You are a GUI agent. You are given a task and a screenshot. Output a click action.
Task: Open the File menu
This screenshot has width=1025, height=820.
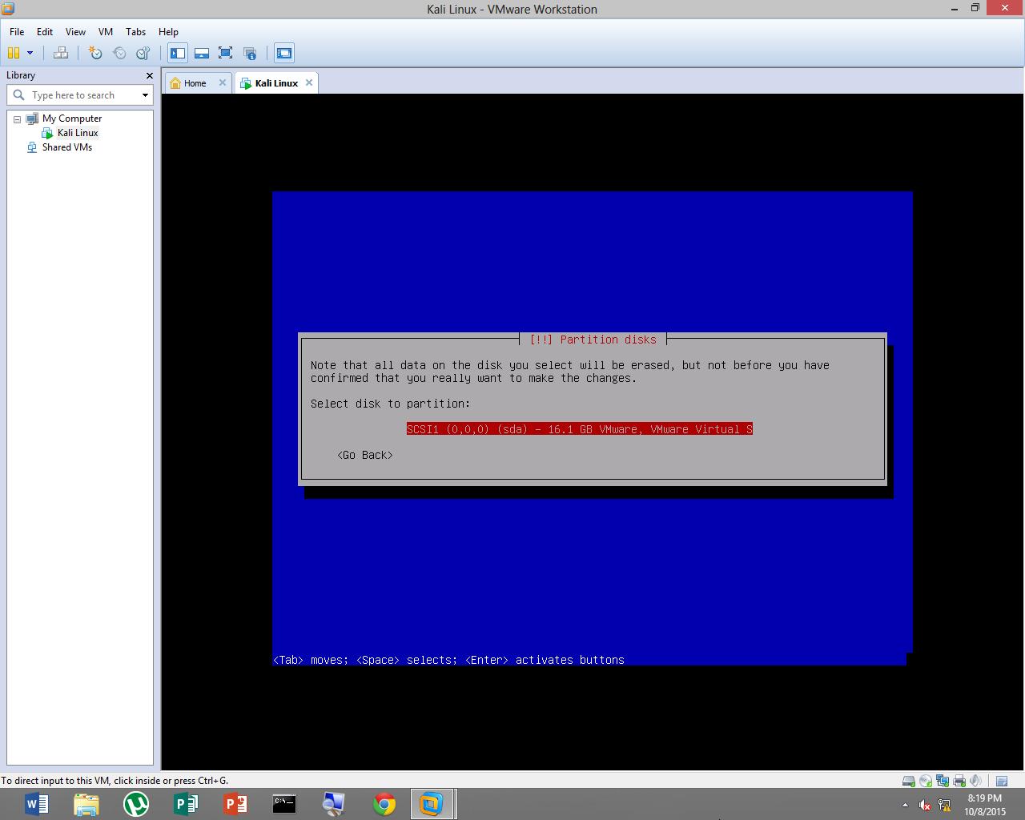17,31
